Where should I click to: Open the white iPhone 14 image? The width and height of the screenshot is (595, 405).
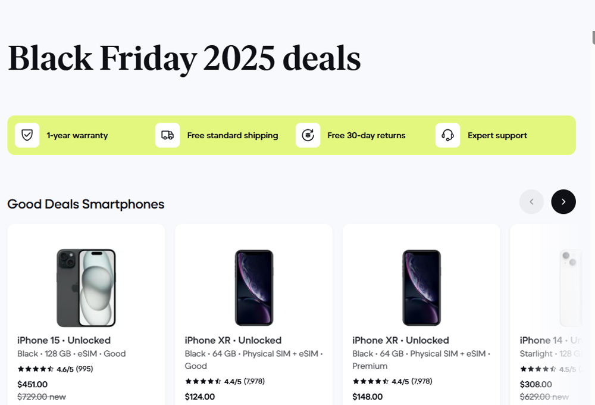pyautogui.click(x=570, y=288)
